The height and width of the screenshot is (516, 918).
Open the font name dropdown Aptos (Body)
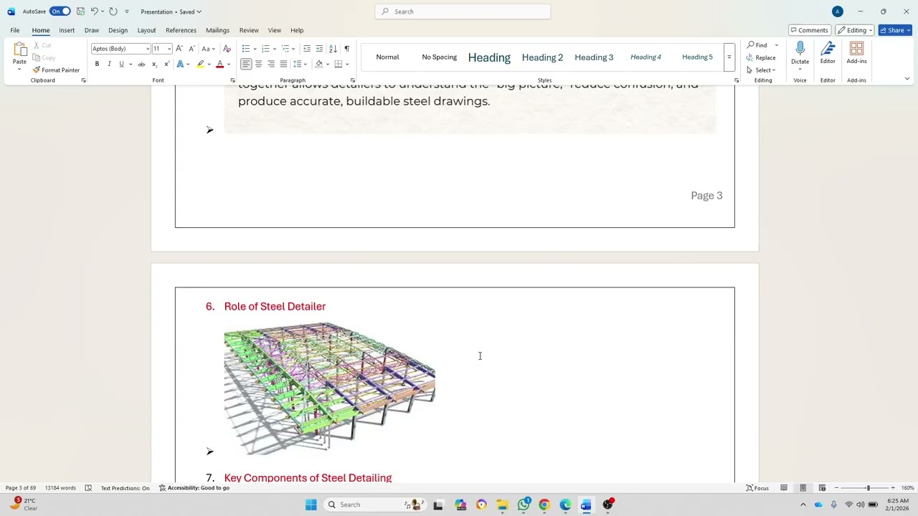click(x=148, y=49)
